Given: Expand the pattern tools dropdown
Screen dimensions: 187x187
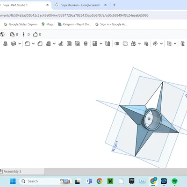Looking at the screenshot, I should [101, 43].
